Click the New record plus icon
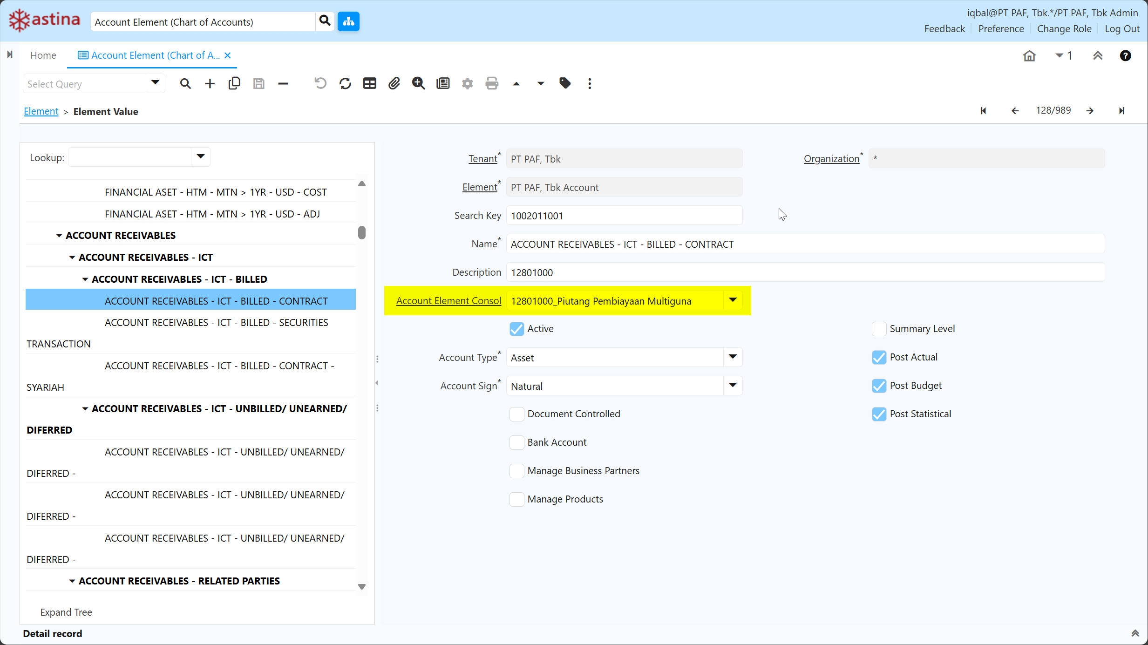The width and height of the screenshot is (1148, 645). [210, 84]
